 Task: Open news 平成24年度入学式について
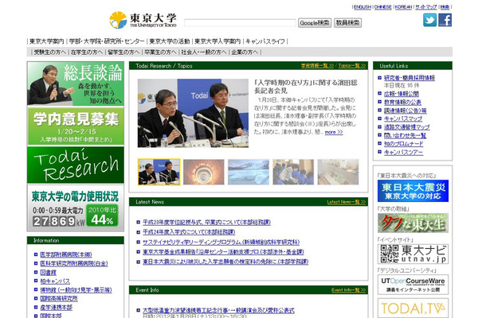(189, 232)
